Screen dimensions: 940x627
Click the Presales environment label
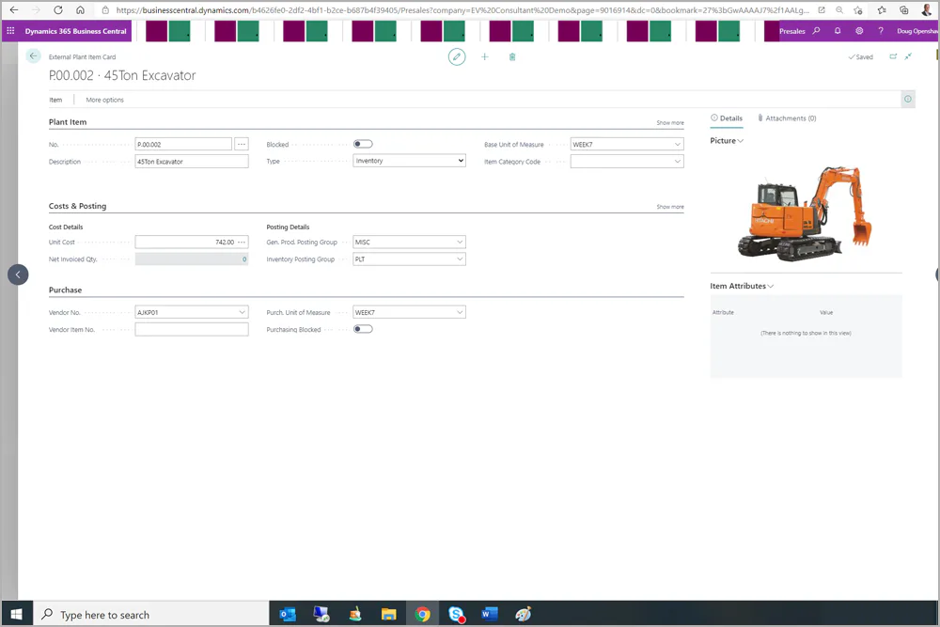click(x=791, y=31)
